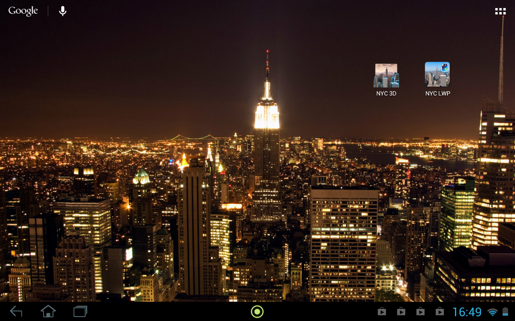The width and height of the screenshot is (515, 321).
Task: Tap the NYC 3D text label
Action: click(x=386, y=93)
